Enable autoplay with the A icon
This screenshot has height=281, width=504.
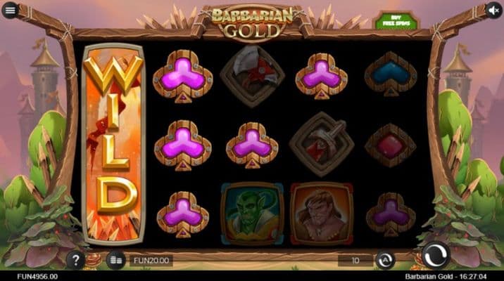click(385, 260)
